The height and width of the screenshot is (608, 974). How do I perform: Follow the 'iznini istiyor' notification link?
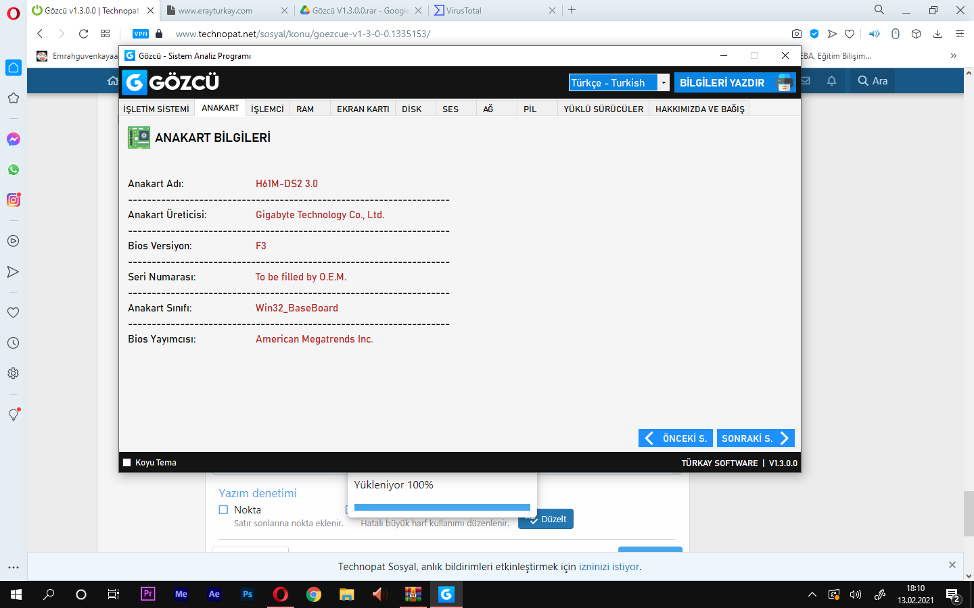[x=609, y=567]
